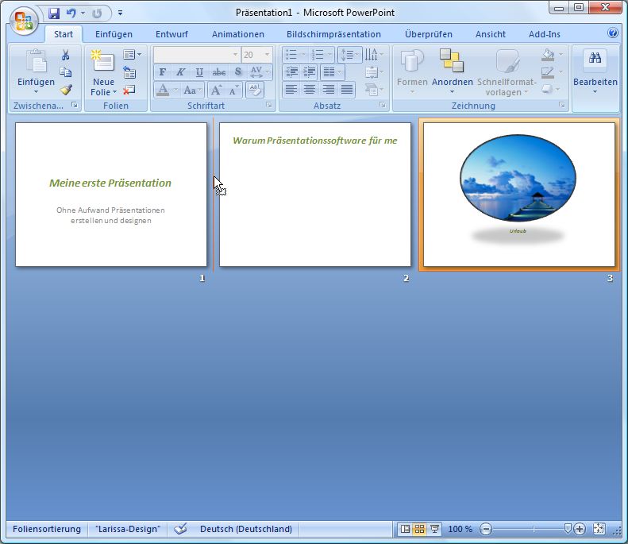
Task: Click the large Einfügen paste icon
Action: pyautogui.click(x=36, y=61)
